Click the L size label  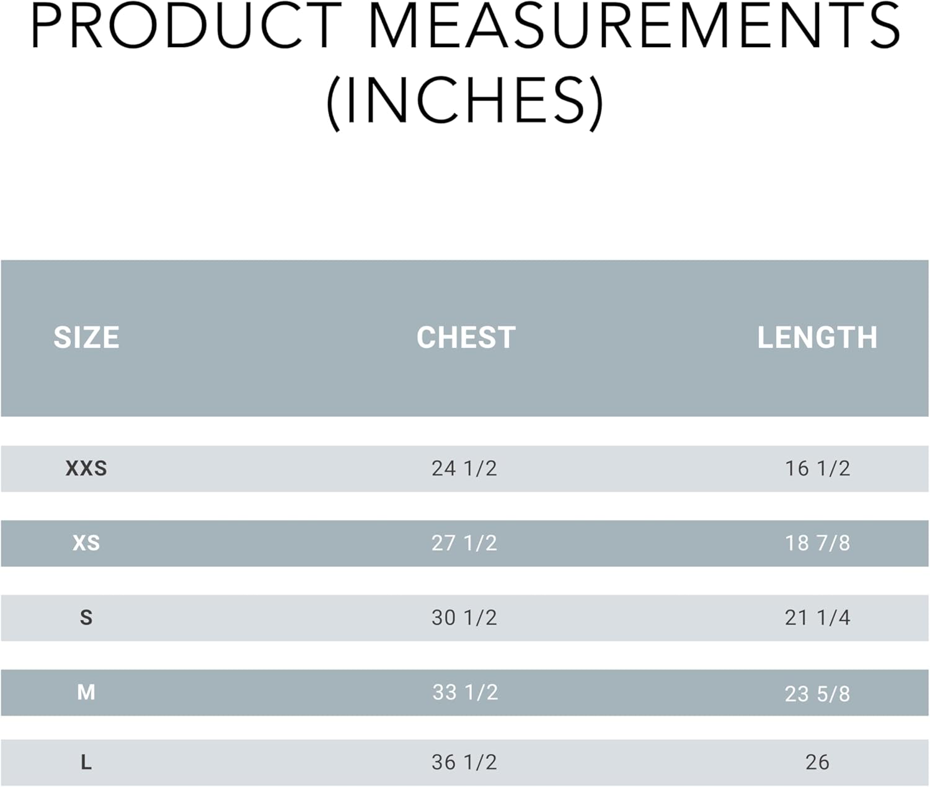[86, 762]
